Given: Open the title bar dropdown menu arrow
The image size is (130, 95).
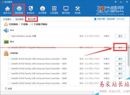Looking at the screenshot, I should [x=115, y=2].
